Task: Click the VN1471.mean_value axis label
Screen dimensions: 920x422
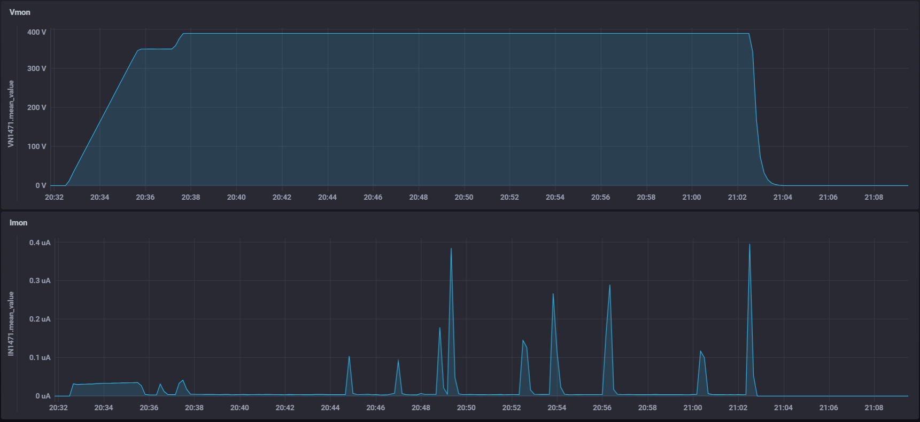Action: (11, 114)
